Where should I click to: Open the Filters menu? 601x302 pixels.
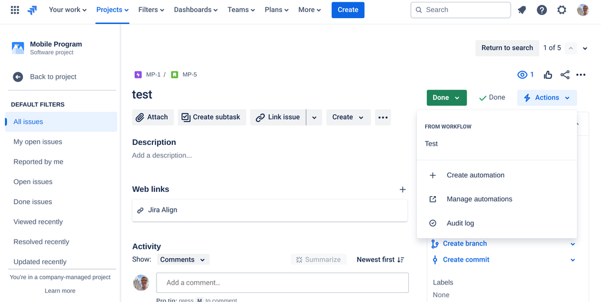(151, 10)
